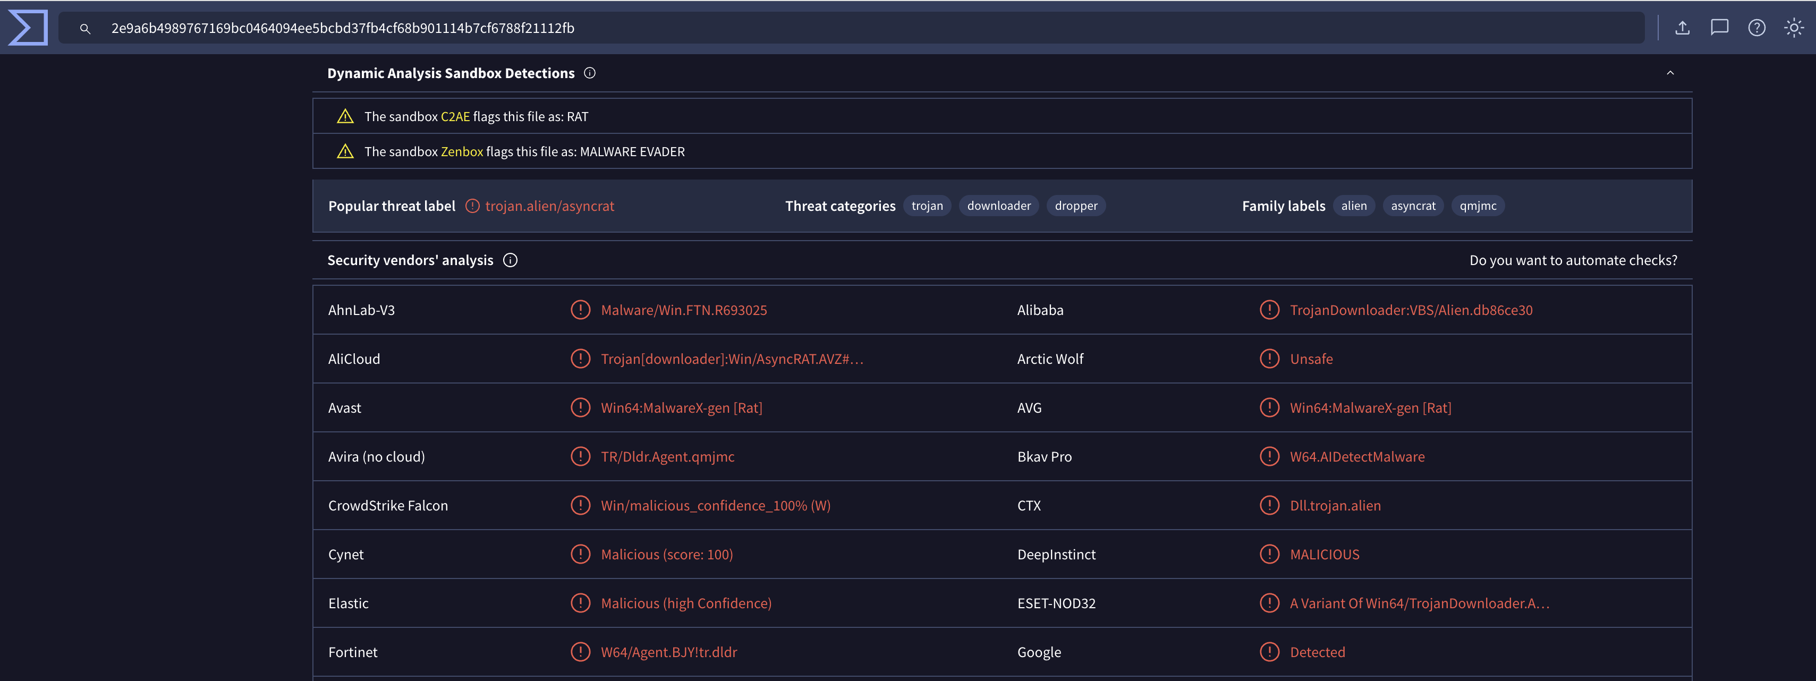Collapse the Dynamic Analysis Sandbox Detections section

[1670, 73]
